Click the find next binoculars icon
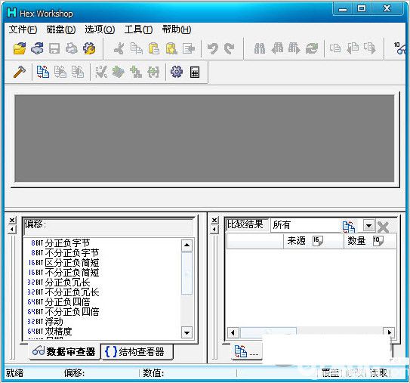The height and width of the screenshot is (383, 410). [x=294, y=48]
